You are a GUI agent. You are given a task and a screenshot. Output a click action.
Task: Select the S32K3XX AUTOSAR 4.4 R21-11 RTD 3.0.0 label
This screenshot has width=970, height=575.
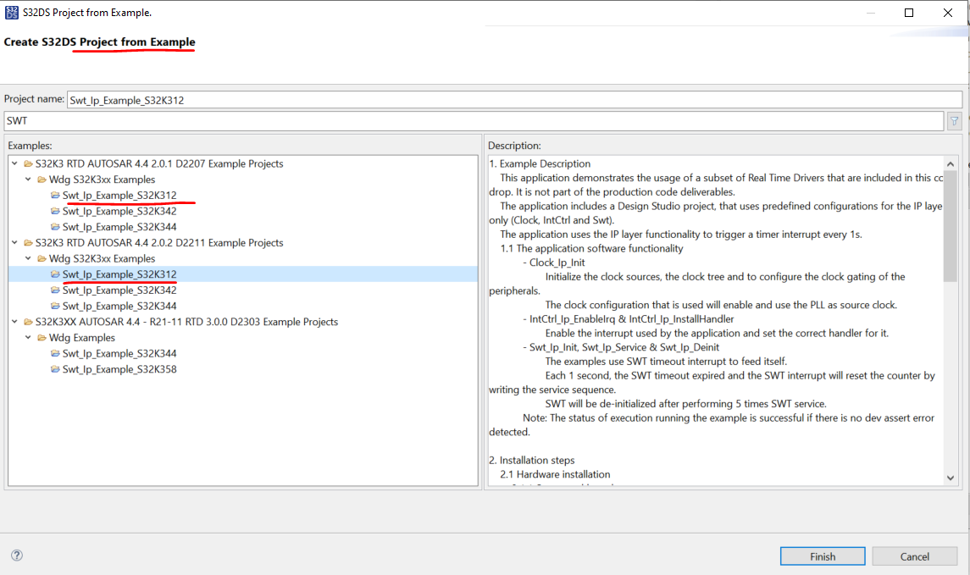[x=186, y=322]
